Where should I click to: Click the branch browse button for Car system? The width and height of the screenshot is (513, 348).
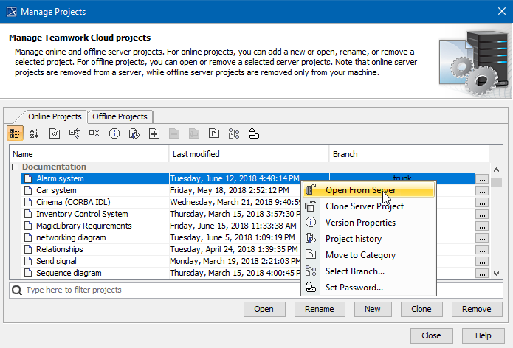(x=482, y=190)
